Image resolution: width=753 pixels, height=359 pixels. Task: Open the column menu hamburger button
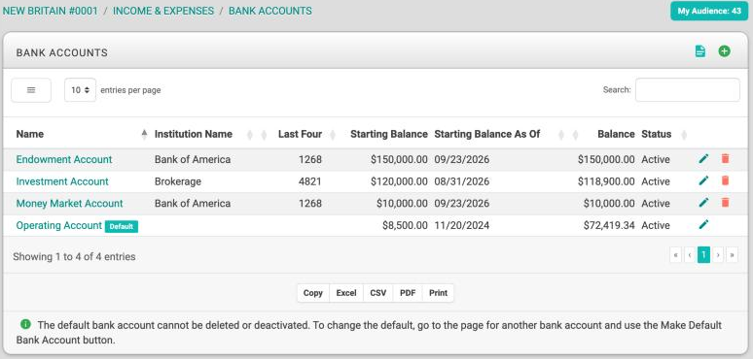(31, 90)
